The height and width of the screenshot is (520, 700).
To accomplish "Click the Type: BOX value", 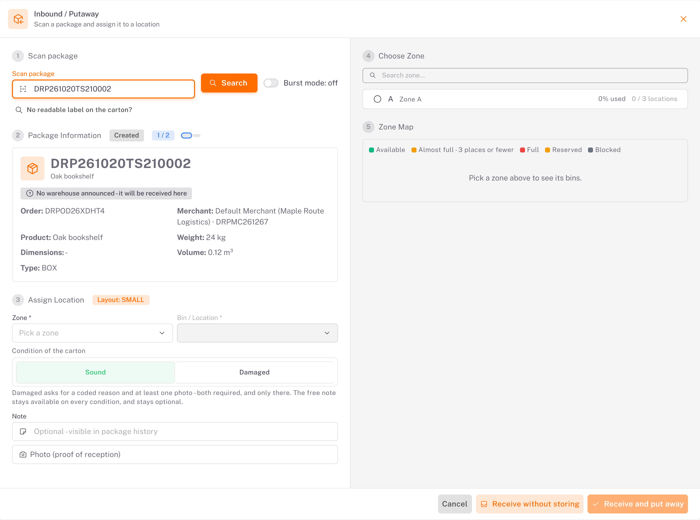I will pos(49,268).
